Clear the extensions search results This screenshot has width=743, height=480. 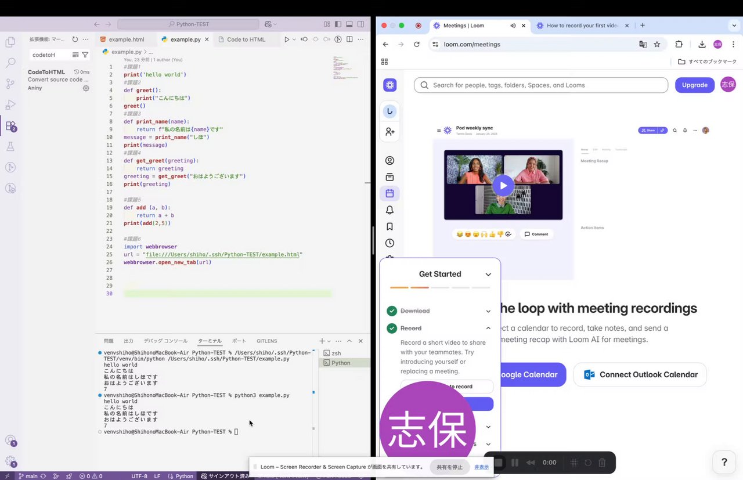[x=75, y=55]
